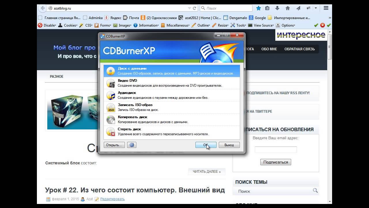The height and width of the screenshot is (208, 369).
Task: Expand the Disable menu in developer toolbar
Action: click(47, 25)
